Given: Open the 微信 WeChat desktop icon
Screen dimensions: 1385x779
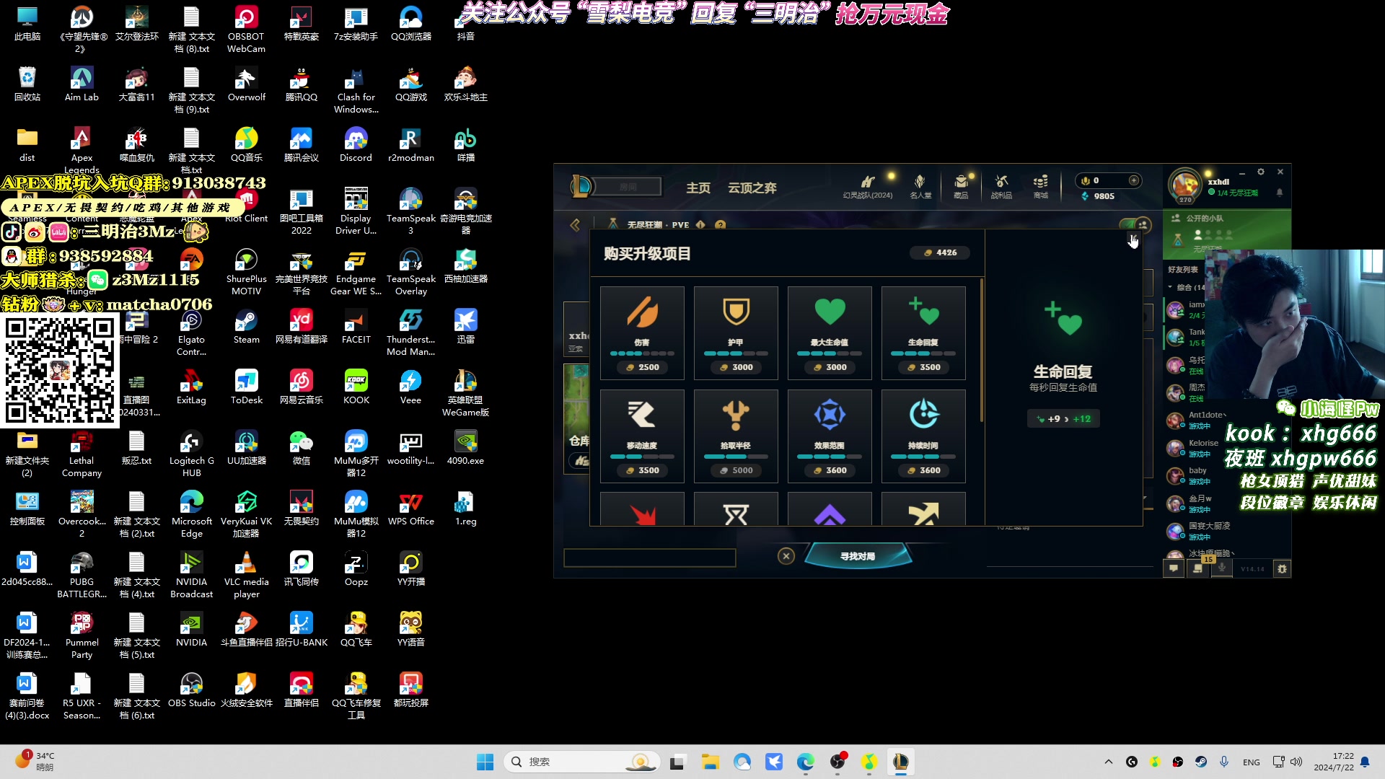Looking at the screenshot, I should (x=301, y=448).
